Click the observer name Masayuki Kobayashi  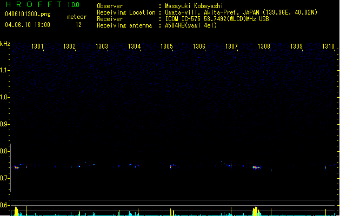pos(194,6)
